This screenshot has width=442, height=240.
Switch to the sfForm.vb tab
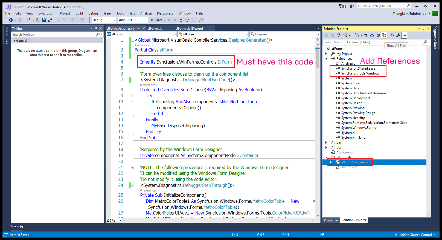point(155,28)
